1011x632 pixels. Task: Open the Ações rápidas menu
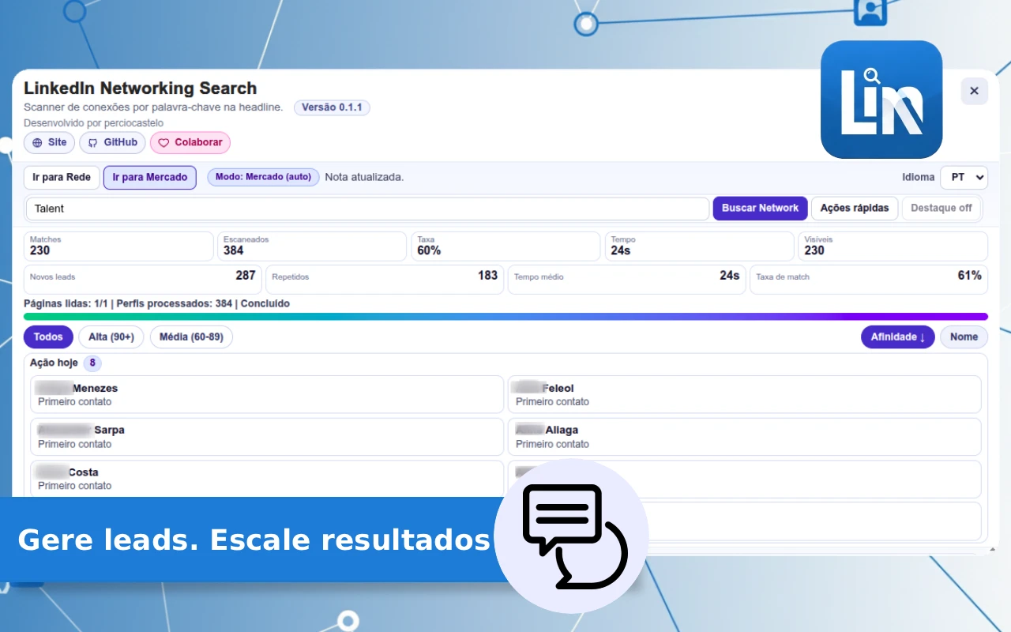click(854, 209)
